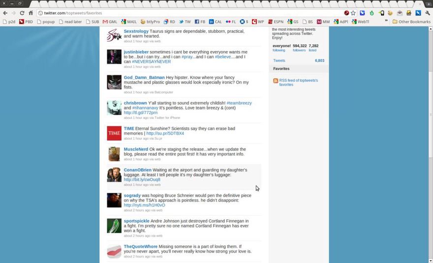Click the followers count link
This screenshot has height=263, width=433.
point(300,48)
